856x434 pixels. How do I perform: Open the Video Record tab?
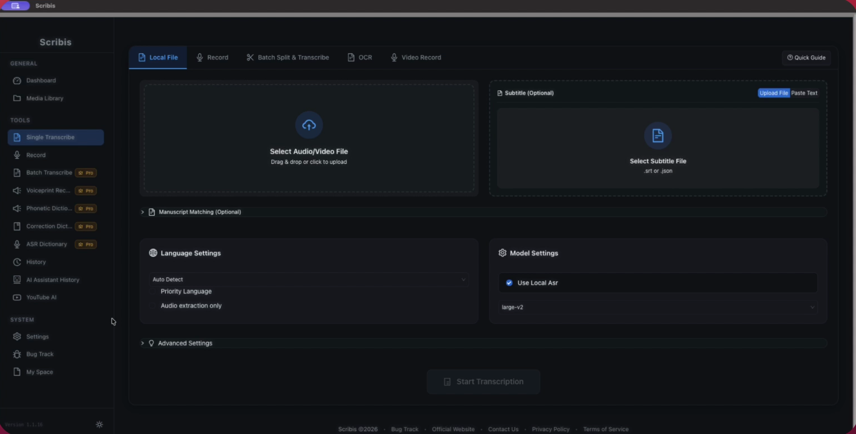coord(416,58)
